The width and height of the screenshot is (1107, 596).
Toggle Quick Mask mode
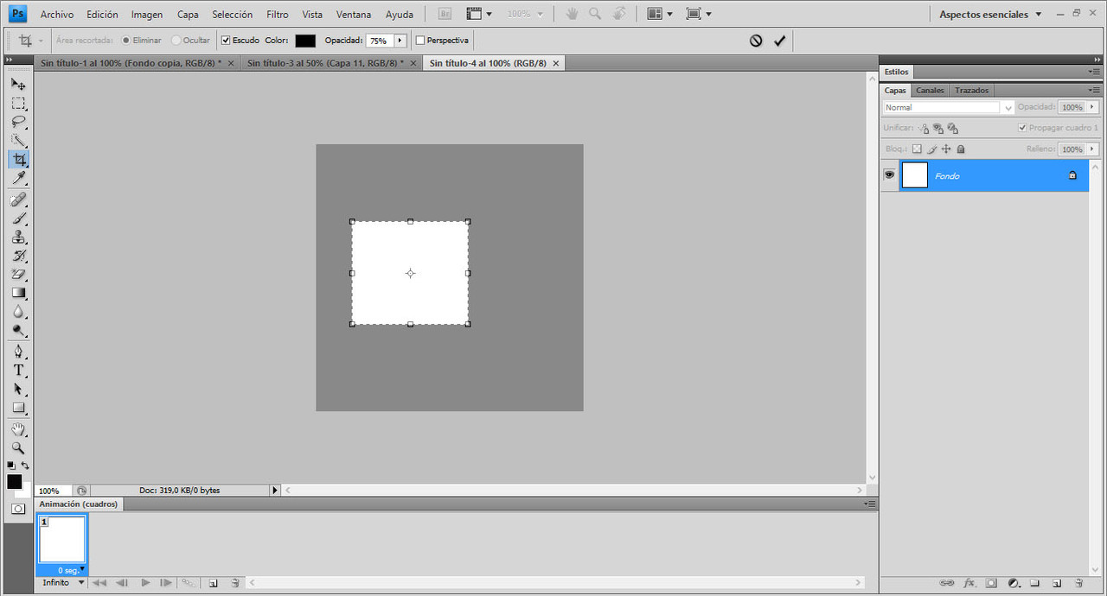pos(18,509)
